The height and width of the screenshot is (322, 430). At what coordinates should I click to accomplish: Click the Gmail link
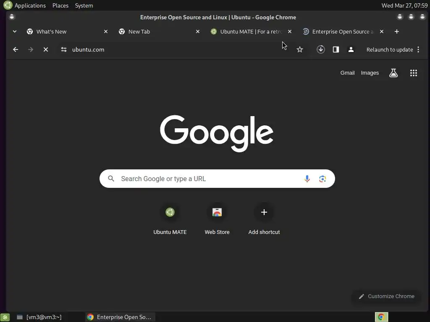[347, 73]
